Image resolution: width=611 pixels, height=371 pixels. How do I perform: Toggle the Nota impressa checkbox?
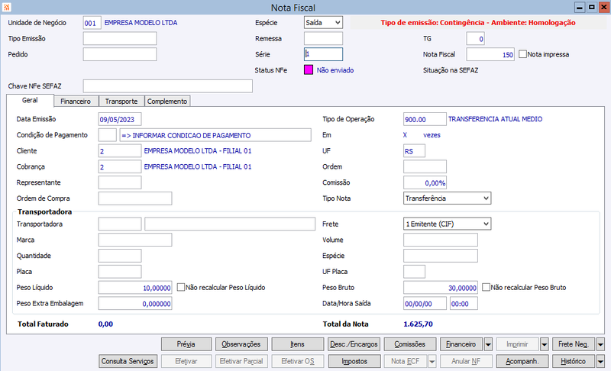pyautogui.click(x=522, y=54)
